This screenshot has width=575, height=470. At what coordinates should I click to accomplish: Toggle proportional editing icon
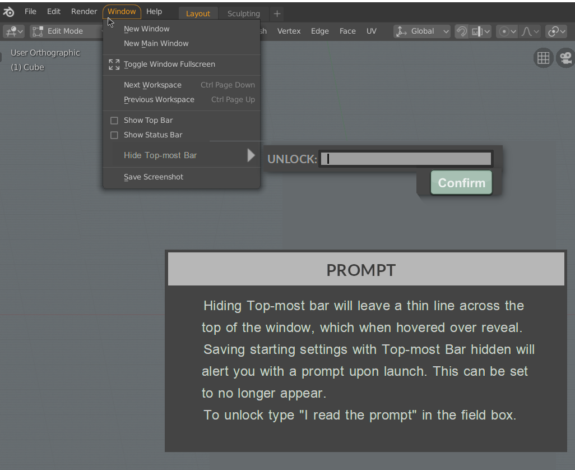click(504, 31)
